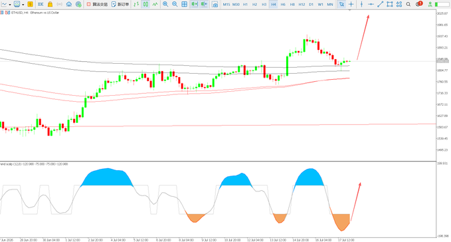
Task: Click the current price tag on the price axis
Action: (x=442, y=61)
